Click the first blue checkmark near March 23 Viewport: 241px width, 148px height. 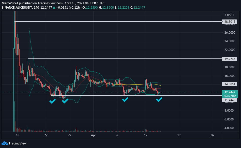53,101
